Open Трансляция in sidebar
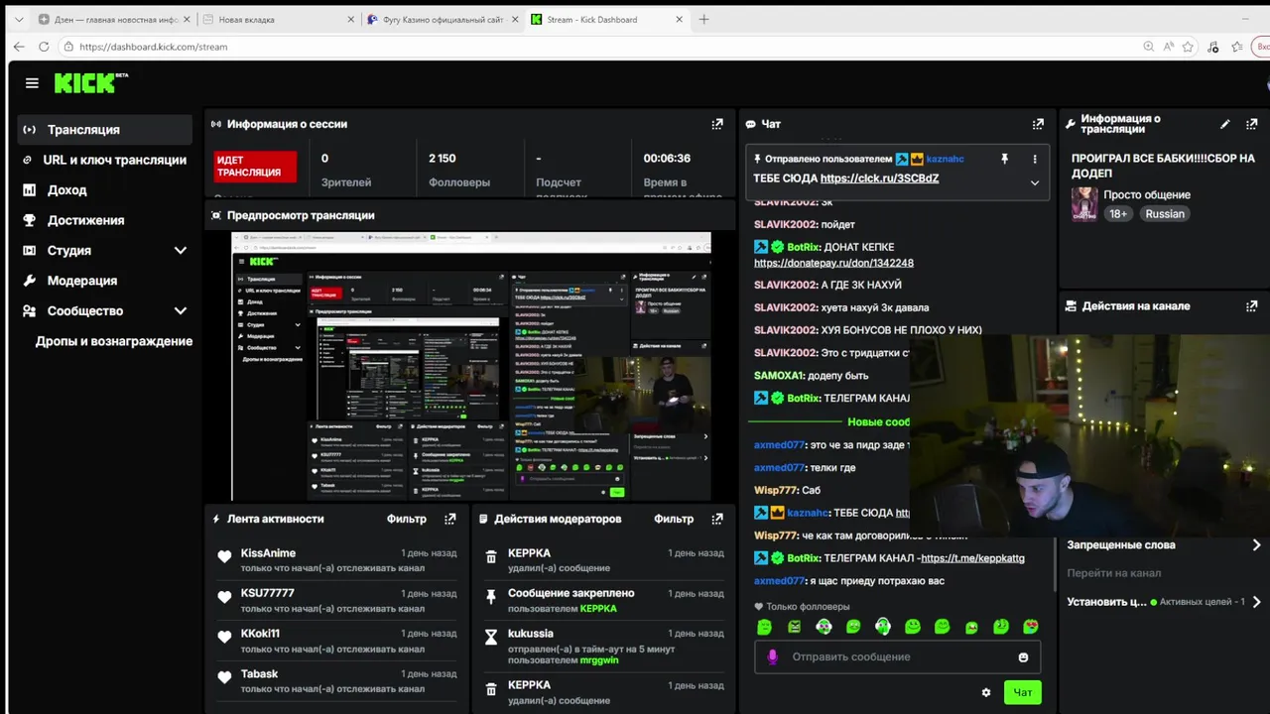This screenshot has height=714, width=1270. (104, 130)
